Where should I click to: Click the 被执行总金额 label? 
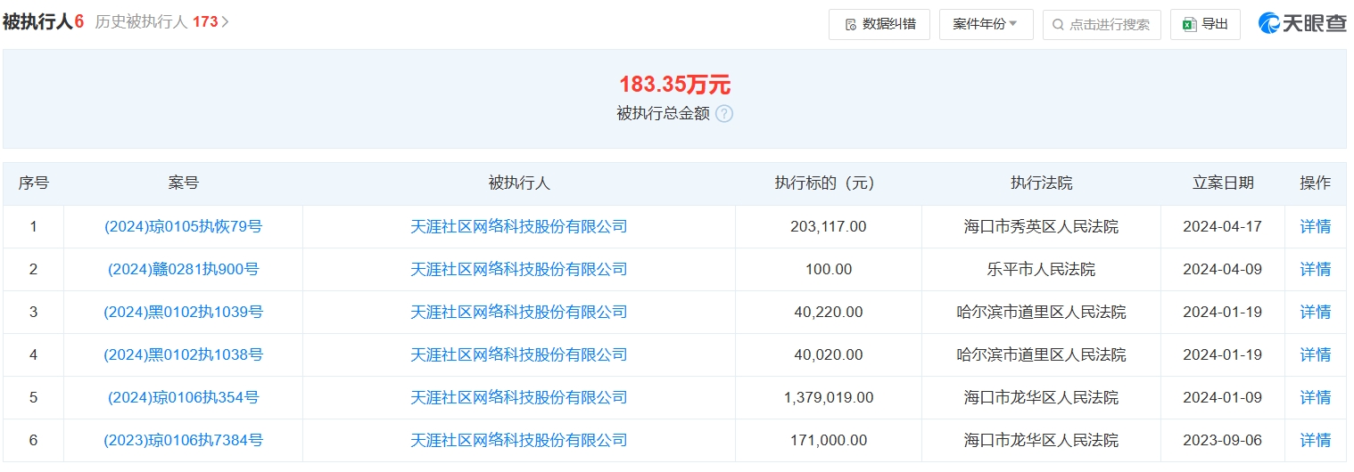click(x=664, y=114)
